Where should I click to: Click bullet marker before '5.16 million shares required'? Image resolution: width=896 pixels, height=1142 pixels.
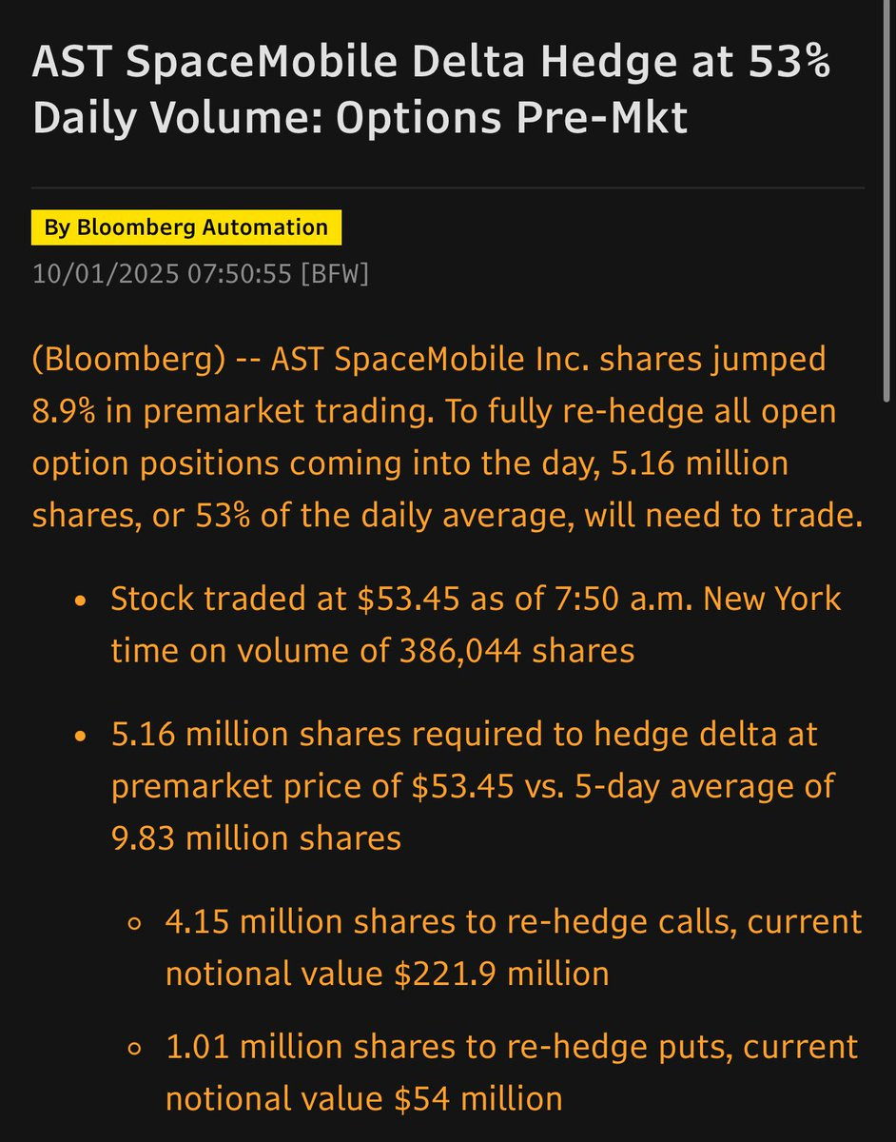[81, 737]
